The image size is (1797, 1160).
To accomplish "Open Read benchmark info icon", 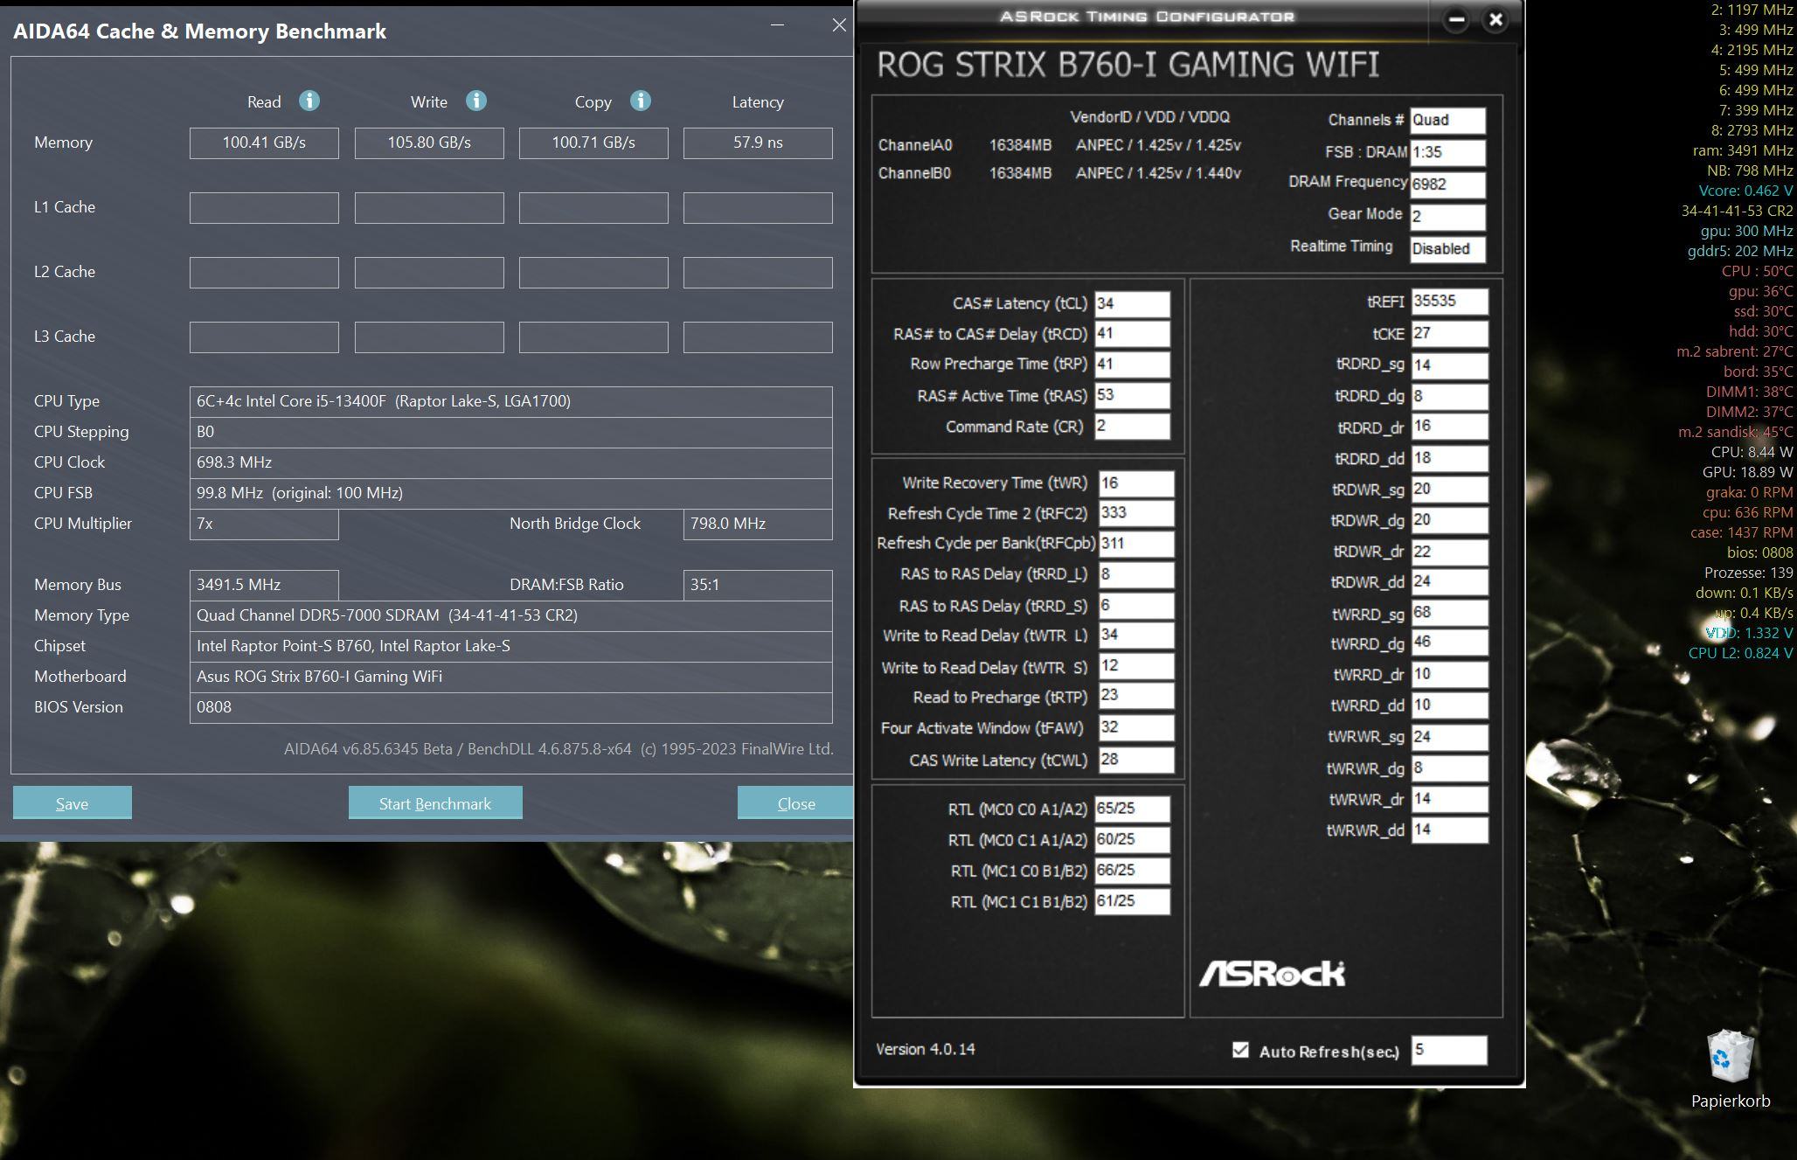I will pyautogui.click(x=309, y=101).
